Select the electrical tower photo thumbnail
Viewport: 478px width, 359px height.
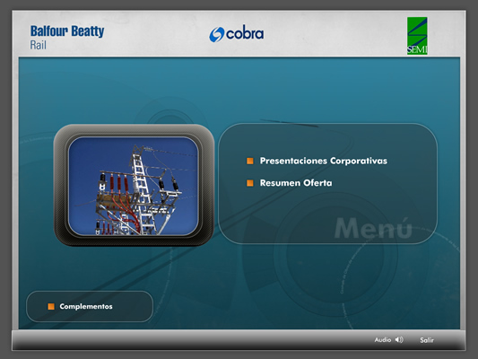click(134, 186)
